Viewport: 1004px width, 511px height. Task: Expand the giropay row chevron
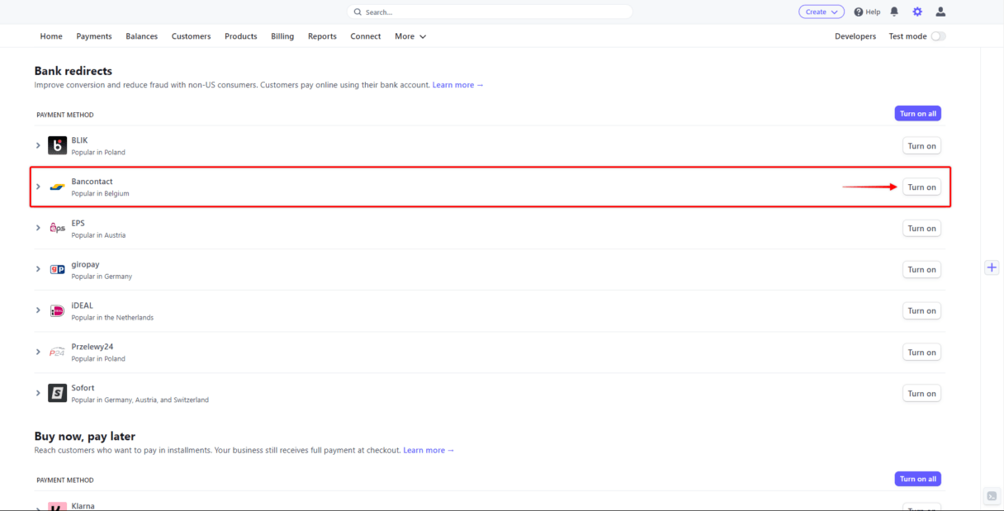click(x=38, y=269)
